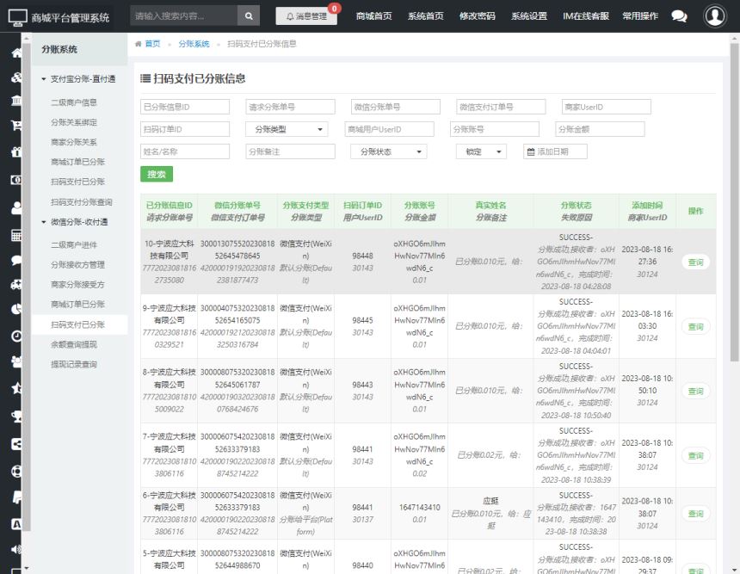This screenshot has width=740, height=574.
Task: Click 查询 for record 10-宁波应大科技有限公司
Action: coord(695,262)
